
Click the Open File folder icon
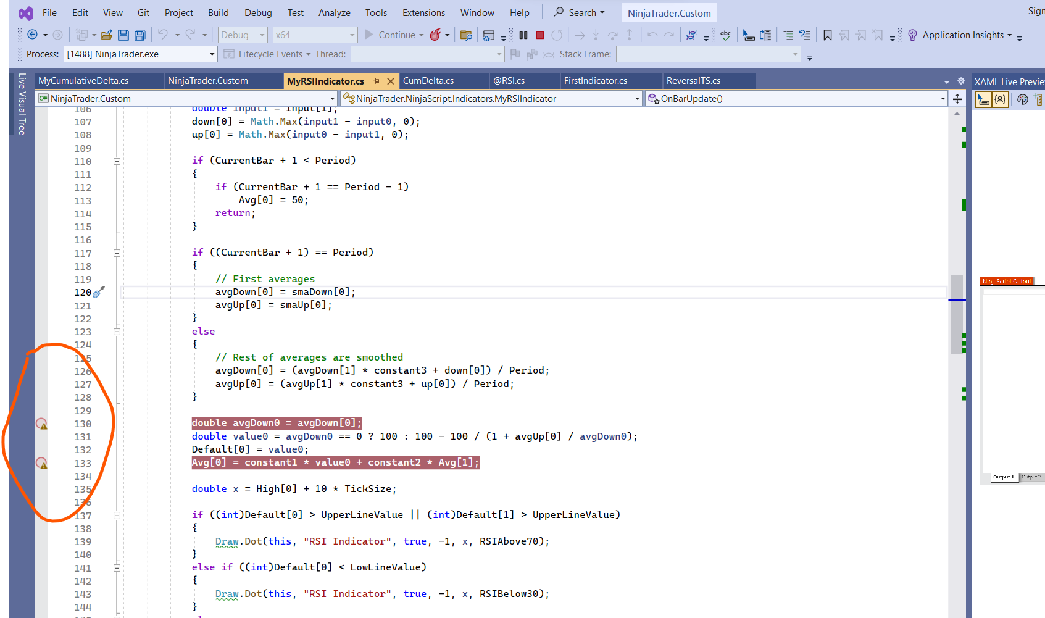[x=106, y=35]
